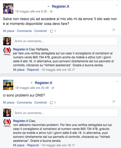Click Rispondi under the first Register.it reply
This screenshot has width=121, height=148.
point(33,70)
